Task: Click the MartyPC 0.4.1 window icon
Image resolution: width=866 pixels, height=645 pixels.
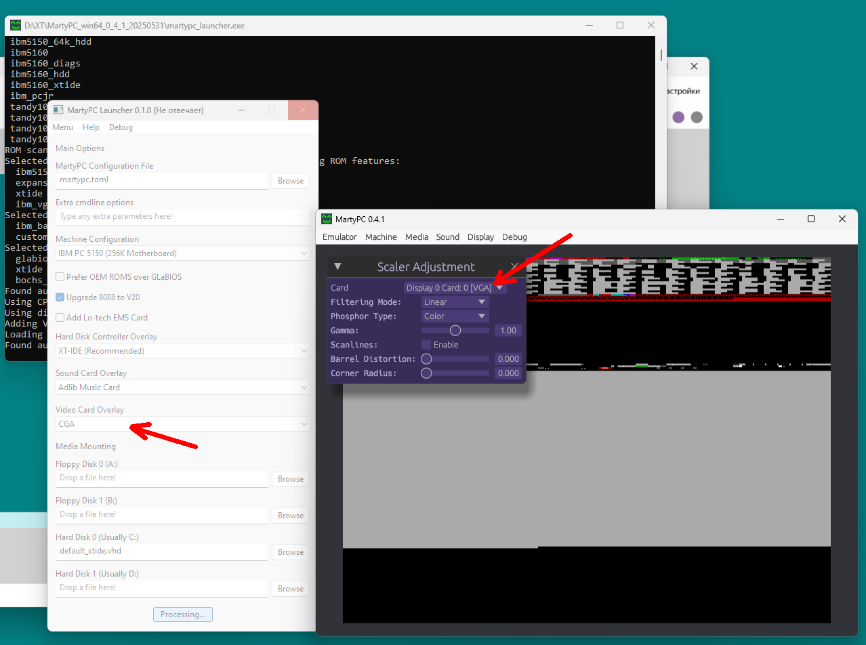Action: [327, 219]
